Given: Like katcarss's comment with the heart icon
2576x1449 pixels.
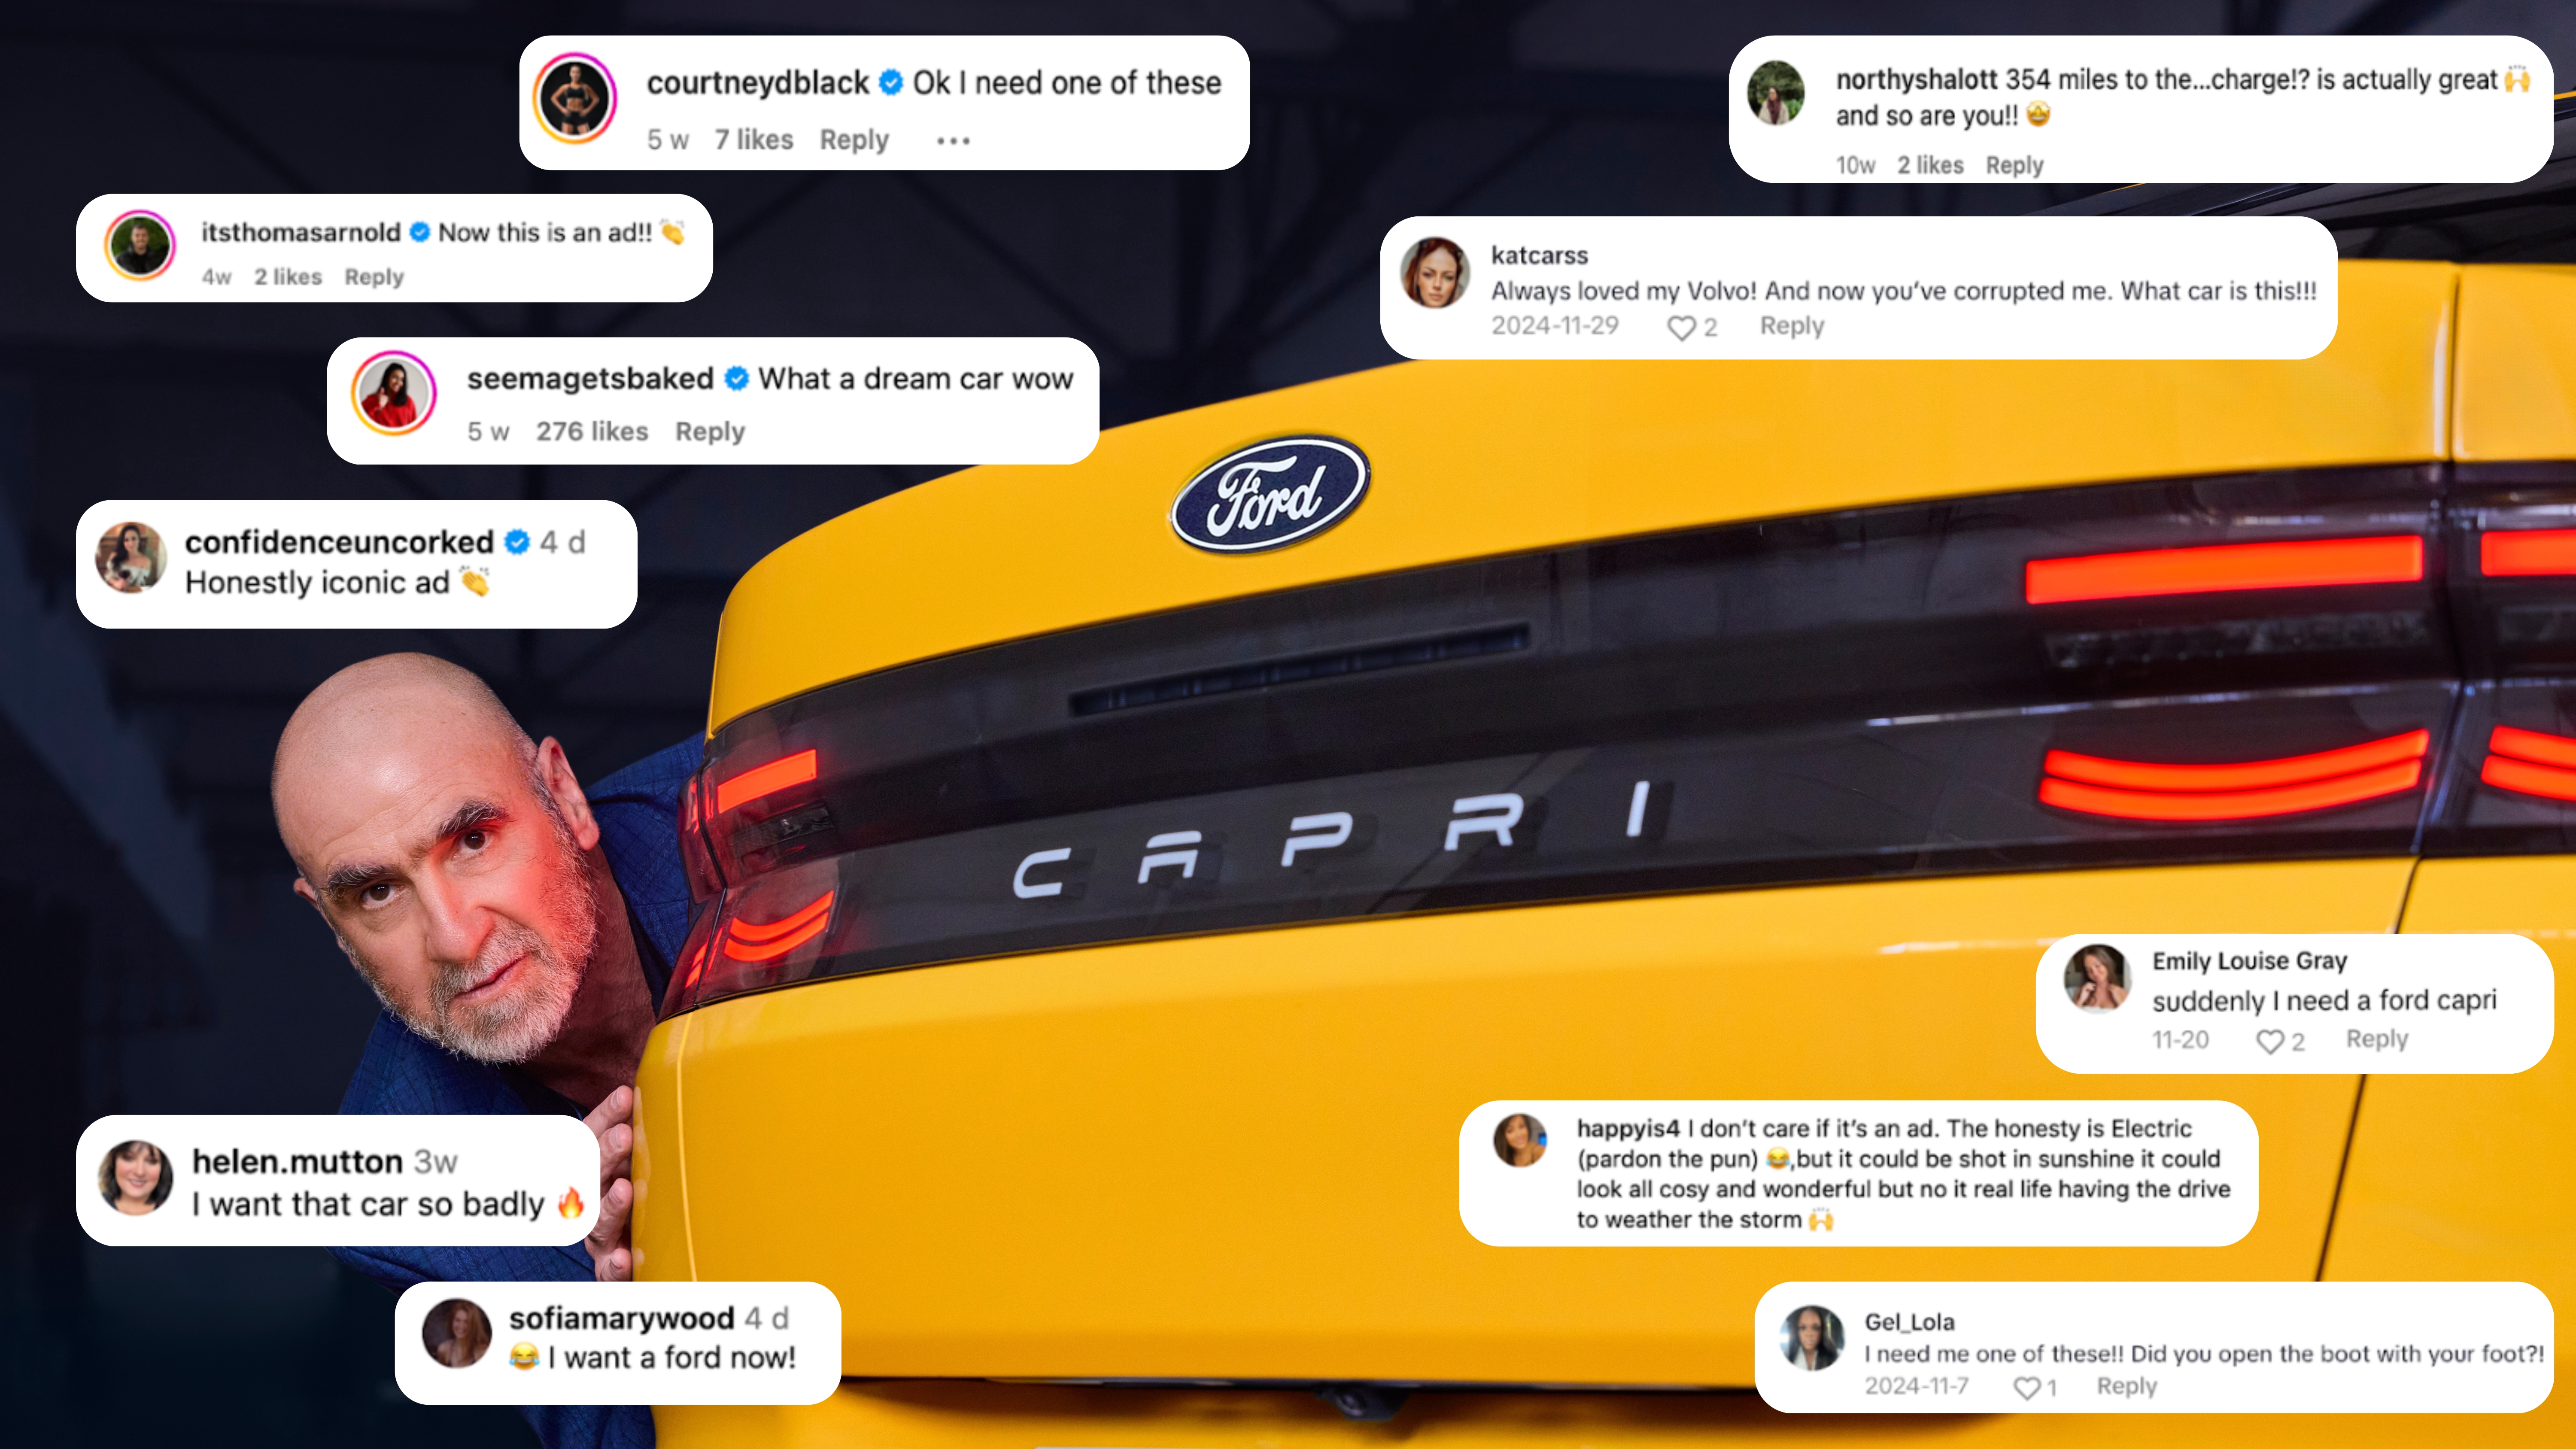Looking at the screenshot, I should (x=1681, y=328).
